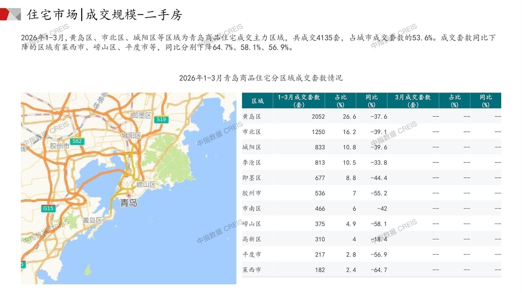Viewport: 522px width, 293px height.
Task: Select the 城阳区 label on the map
Action: pos(131,135)
